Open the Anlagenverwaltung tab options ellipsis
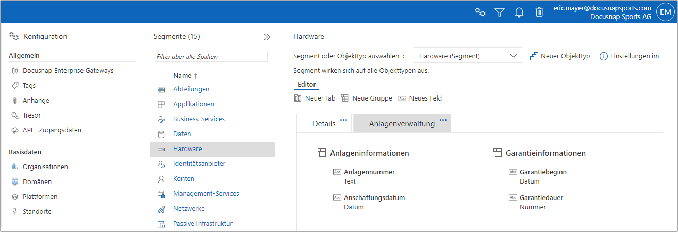The width and height of the screenshot is (678, 232). [443, 120]
